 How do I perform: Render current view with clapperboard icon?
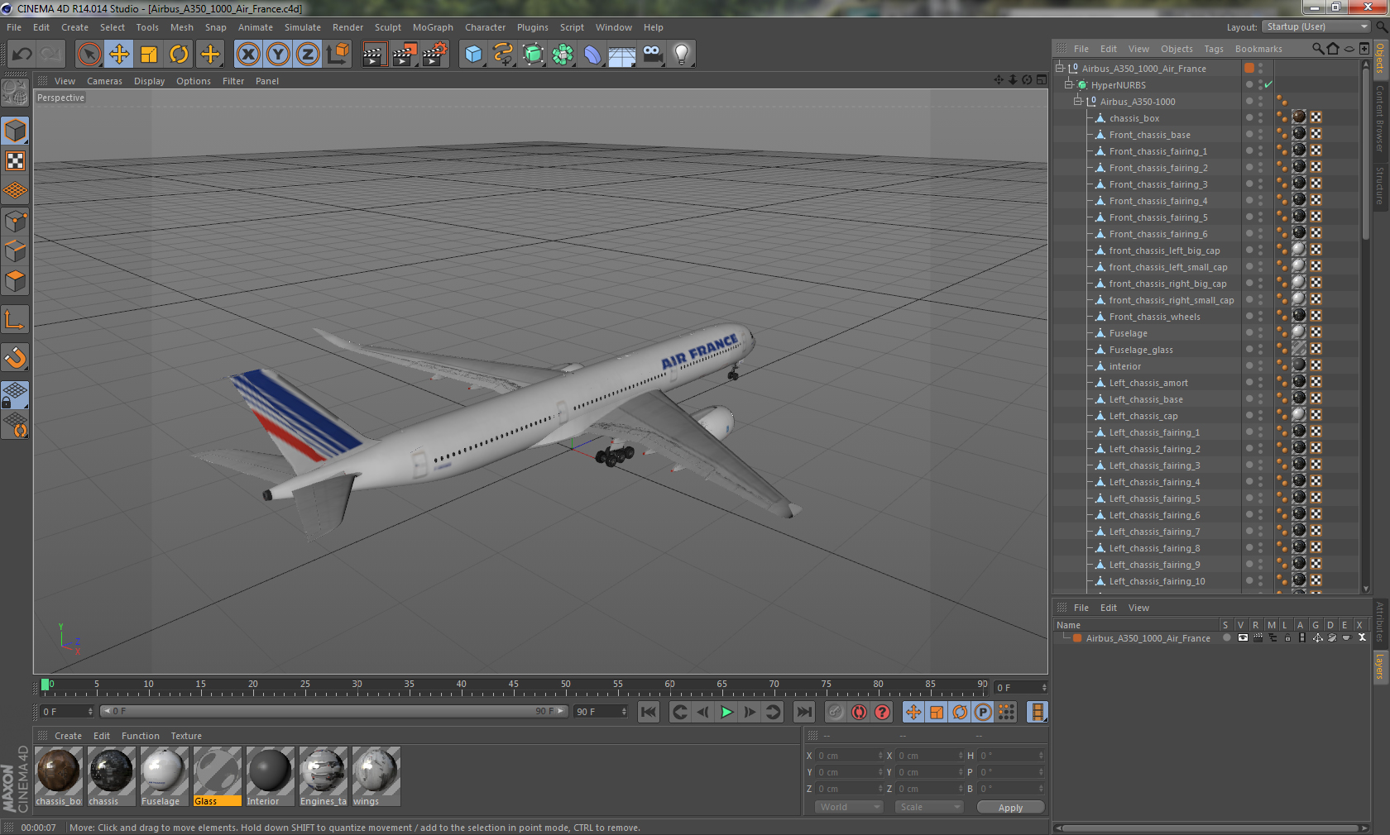coord(374,55)
